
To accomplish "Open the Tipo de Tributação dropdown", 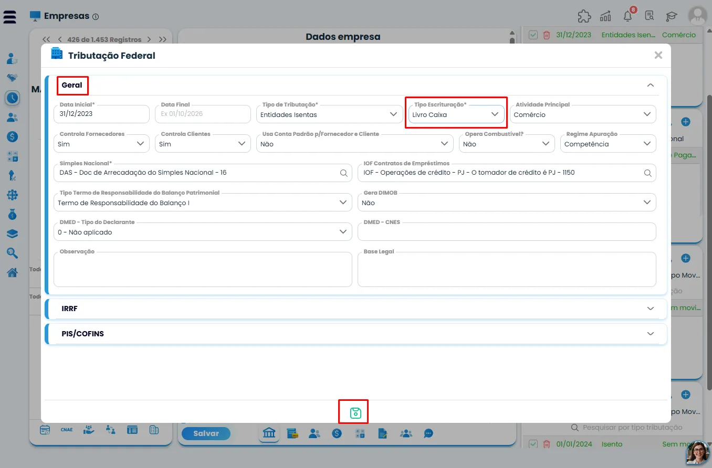I will click(x=329, y=114).
